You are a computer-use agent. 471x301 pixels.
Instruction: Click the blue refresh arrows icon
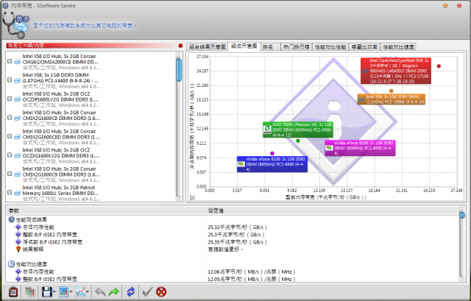pyautogui.click(x=131, y=292)
